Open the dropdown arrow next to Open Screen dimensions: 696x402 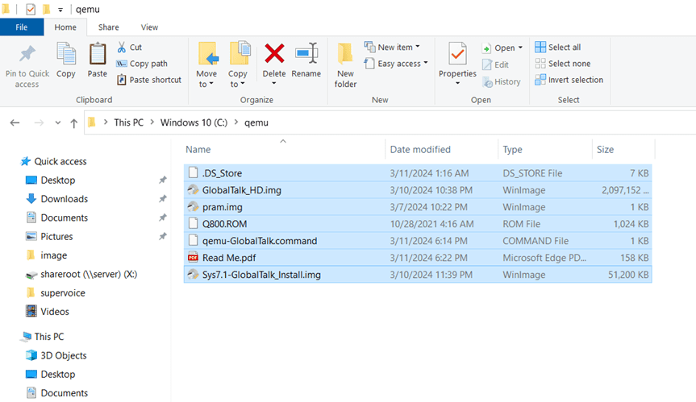520,48
